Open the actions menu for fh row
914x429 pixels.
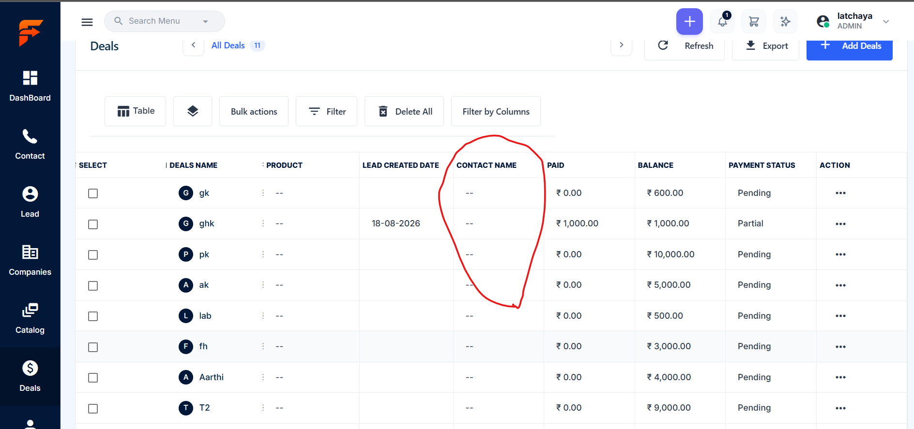(x=840, y=347)
